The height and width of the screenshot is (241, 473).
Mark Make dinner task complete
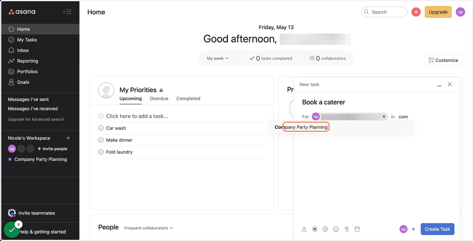101,140
